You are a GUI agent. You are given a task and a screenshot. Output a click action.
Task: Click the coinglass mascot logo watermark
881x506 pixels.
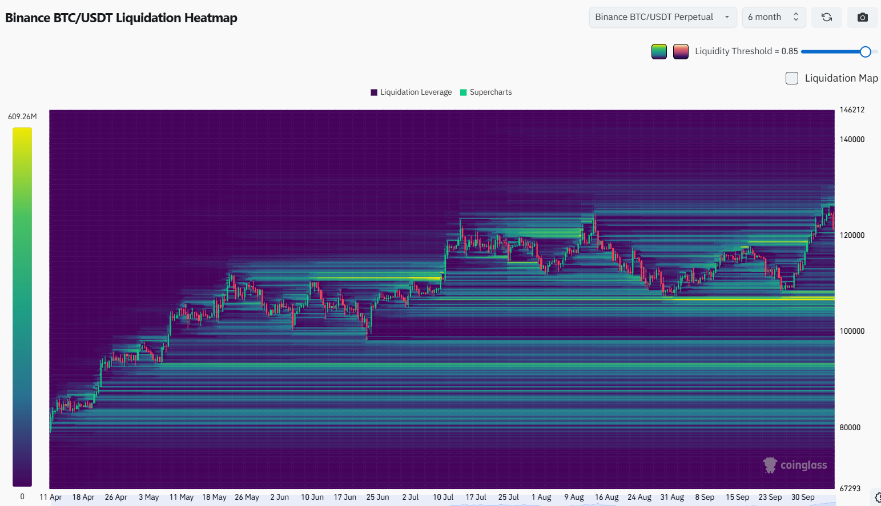click(x=770, y=465)
